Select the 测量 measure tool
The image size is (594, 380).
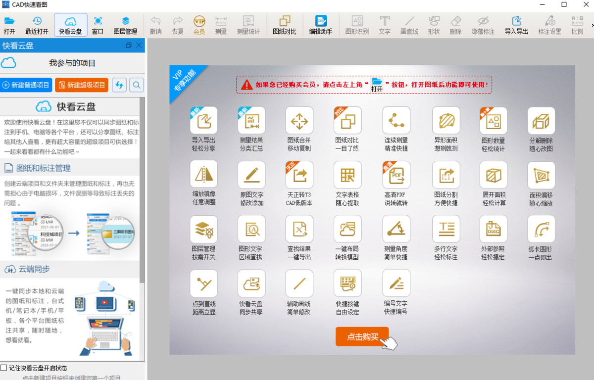(221, 25)
